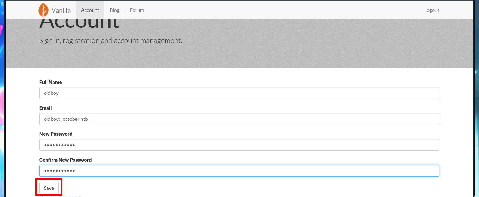Click the orange Vanilla leaf logo

click(x=44, y=10)
